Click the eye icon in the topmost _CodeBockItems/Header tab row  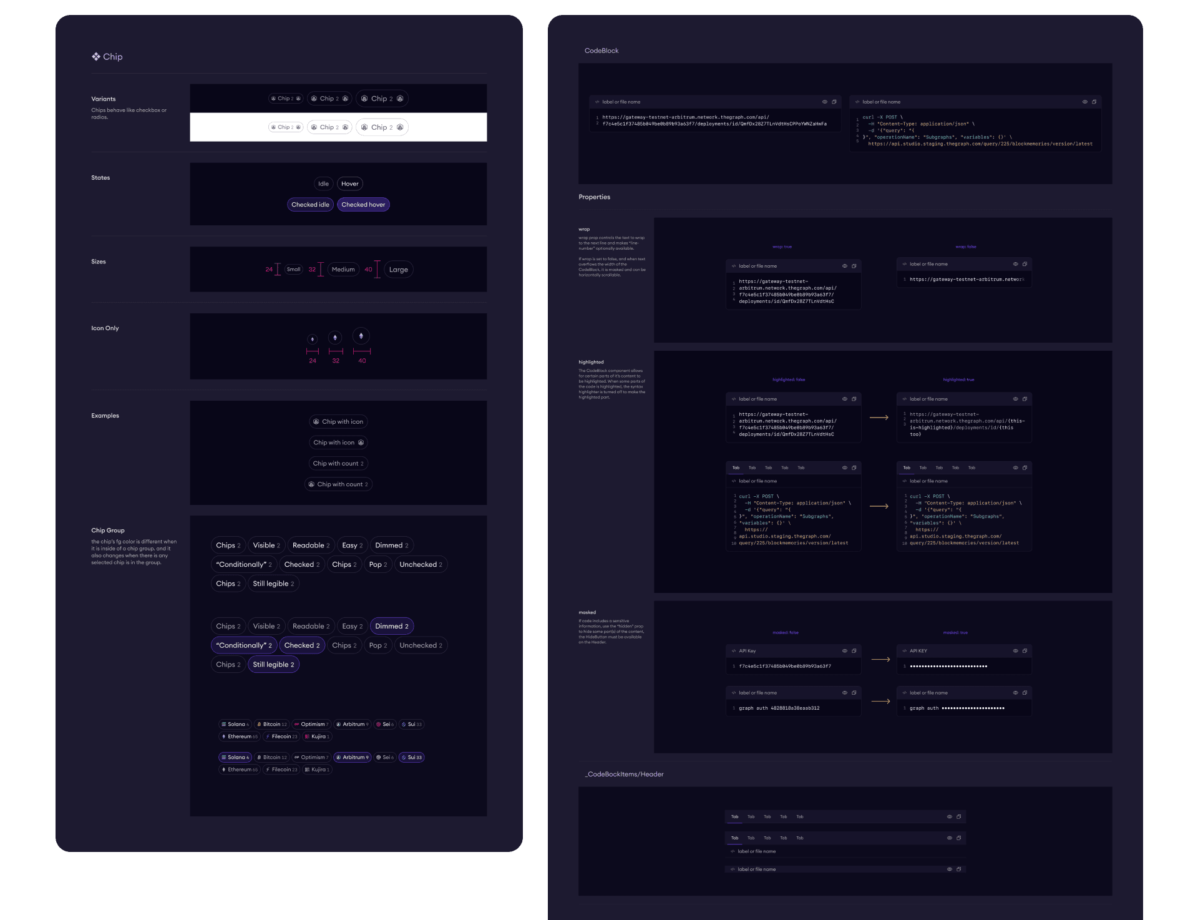pyautogui.click(x=950, y=816)
